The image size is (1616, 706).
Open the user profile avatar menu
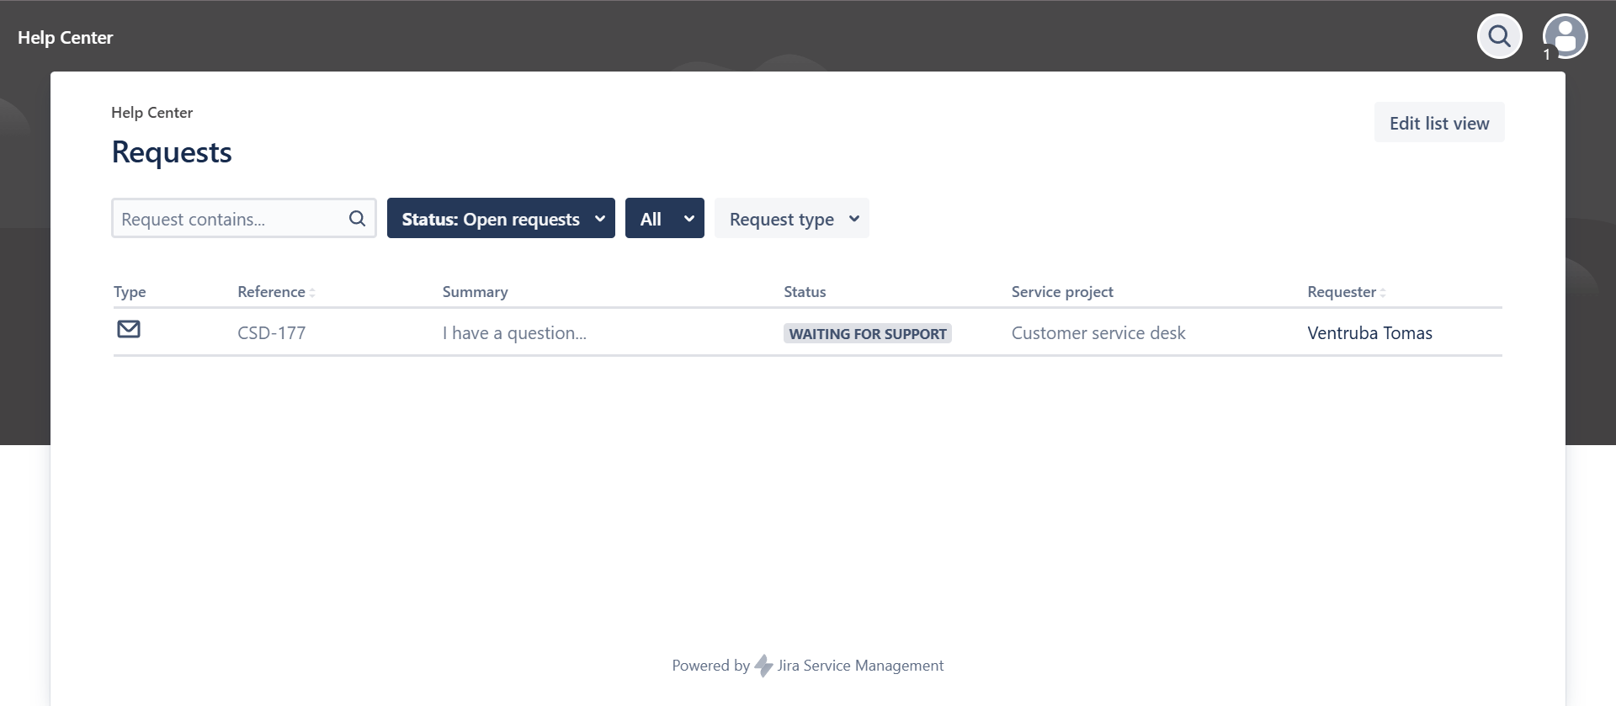pos(1565,36)
